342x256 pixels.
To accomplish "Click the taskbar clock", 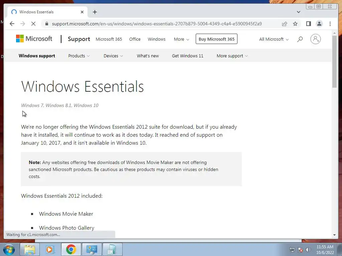I will tap(325, 250).
